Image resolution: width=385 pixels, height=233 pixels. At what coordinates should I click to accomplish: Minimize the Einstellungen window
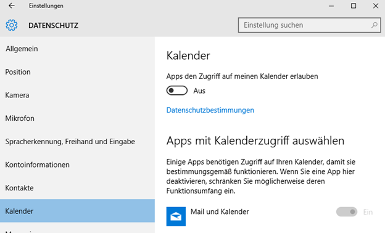(x=331, y=6)
